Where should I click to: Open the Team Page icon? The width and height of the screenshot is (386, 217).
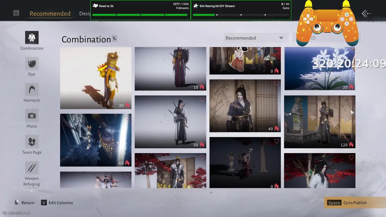tap(32, 142)
